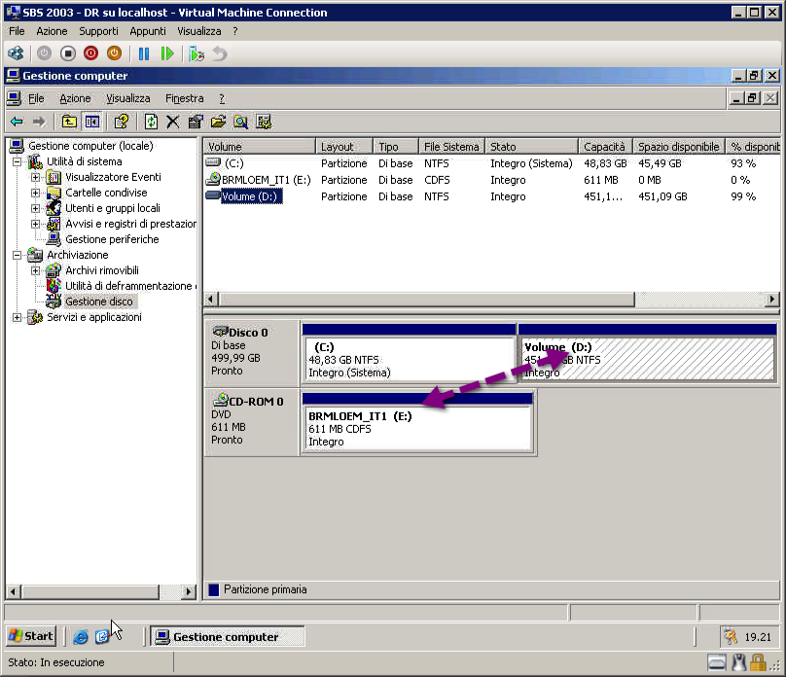Open the Finestra menu in Gestione computer
The width and height of the screenshot is (786, 677).
click(185, 98)
